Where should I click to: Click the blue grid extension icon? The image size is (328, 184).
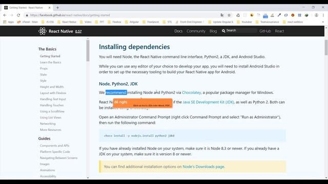pos(299,15)
